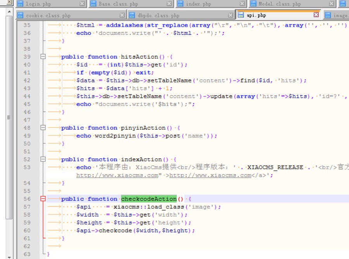Click the $hits variable assigned on line 43
The image size is (349, 259).
[x=86, y=88]
